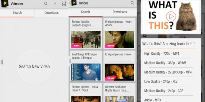
Task: Open Enrique Iglesias Bailando video thumbnail
Action: pyautogui.click(x=86, y=40)
